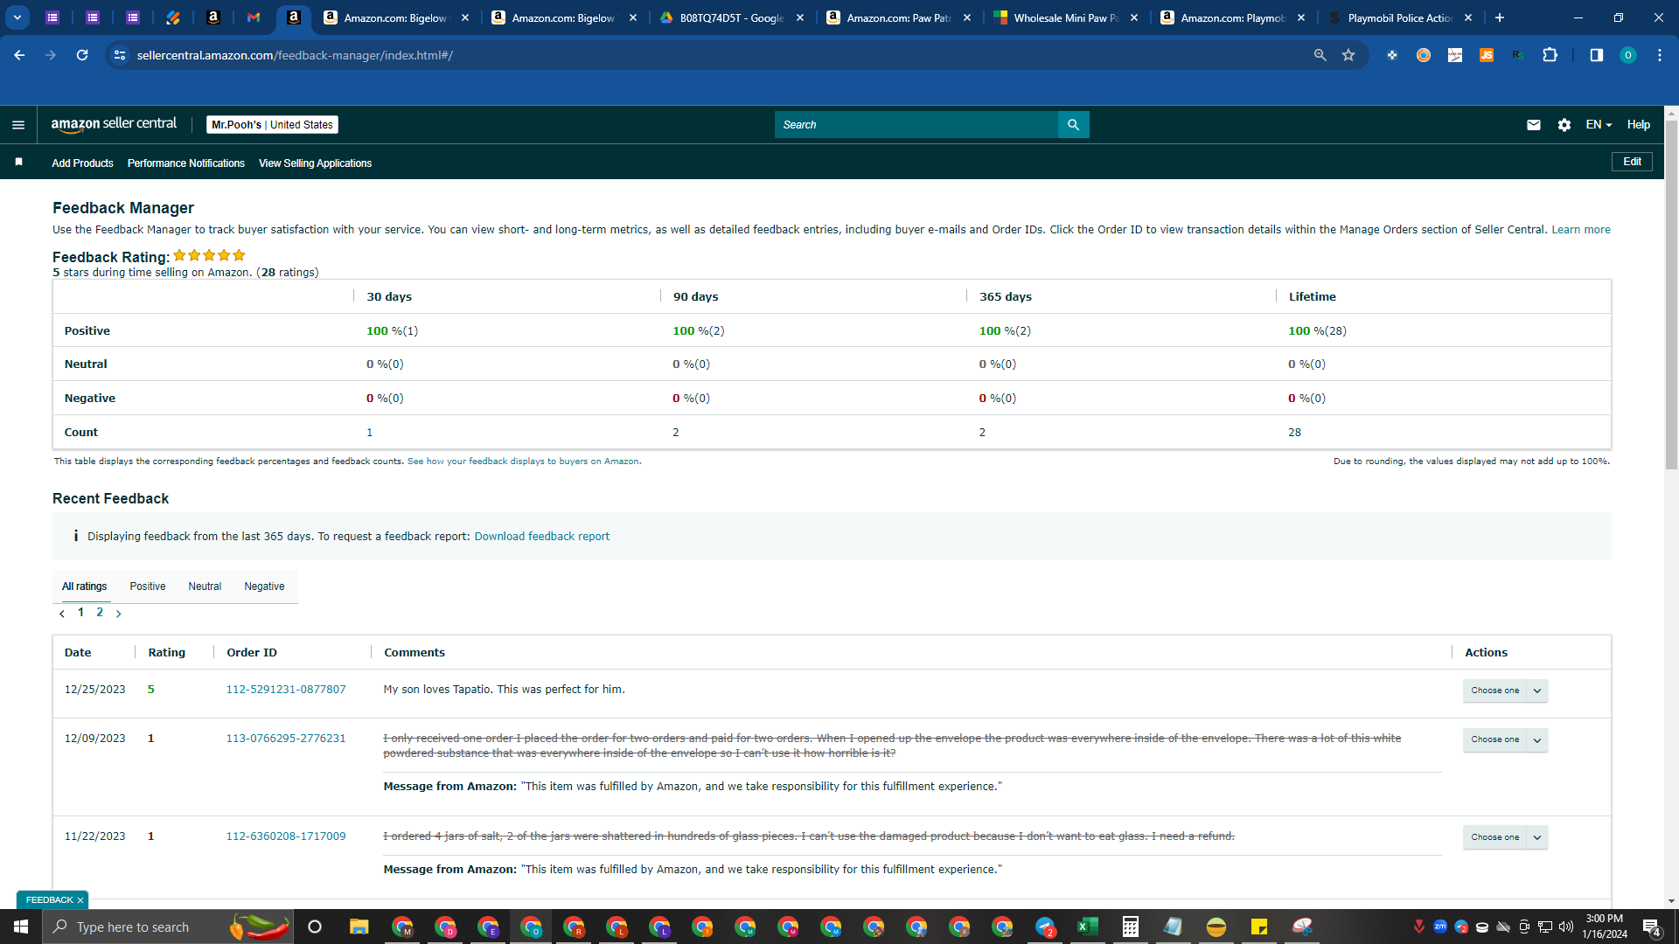Click the page vertical scrollbar thumb
This screenshot has height=944, width=1679.
tap(1671, 294)
